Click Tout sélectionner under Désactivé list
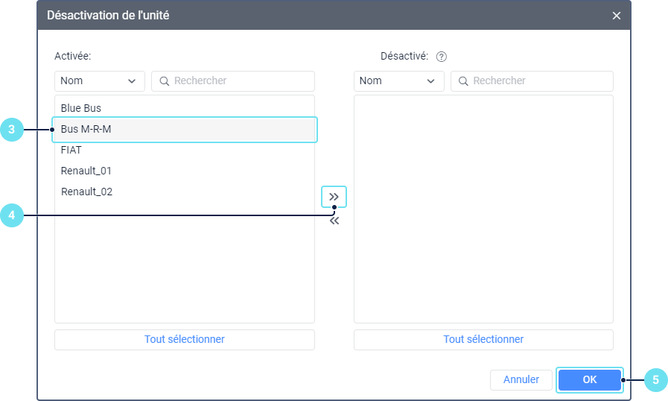Viewport: 668px width, 401px height. coord(483,339)
